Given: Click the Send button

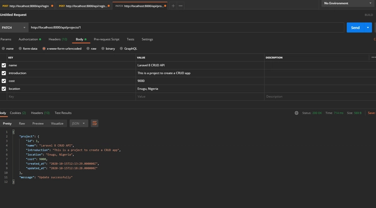Looking at the screenshot, I should [355, 28].
